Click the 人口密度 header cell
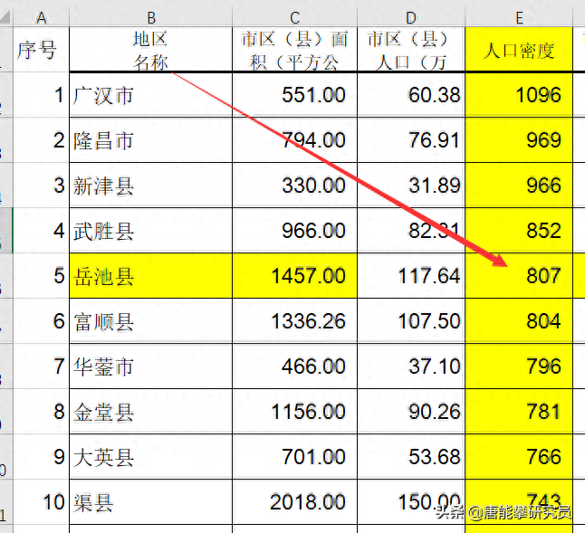This screenshot has height=533, width=585. tap(518, 51)
